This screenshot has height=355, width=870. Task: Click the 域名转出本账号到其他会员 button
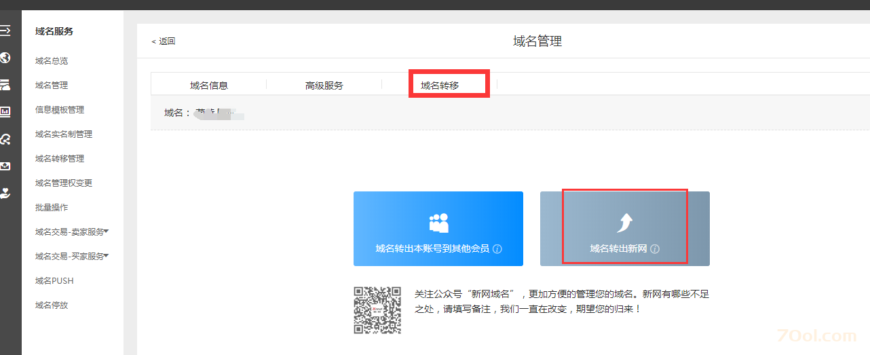[438, 229]
